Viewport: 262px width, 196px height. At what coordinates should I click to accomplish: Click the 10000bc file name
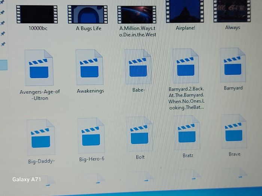click(x=38, y=28)
